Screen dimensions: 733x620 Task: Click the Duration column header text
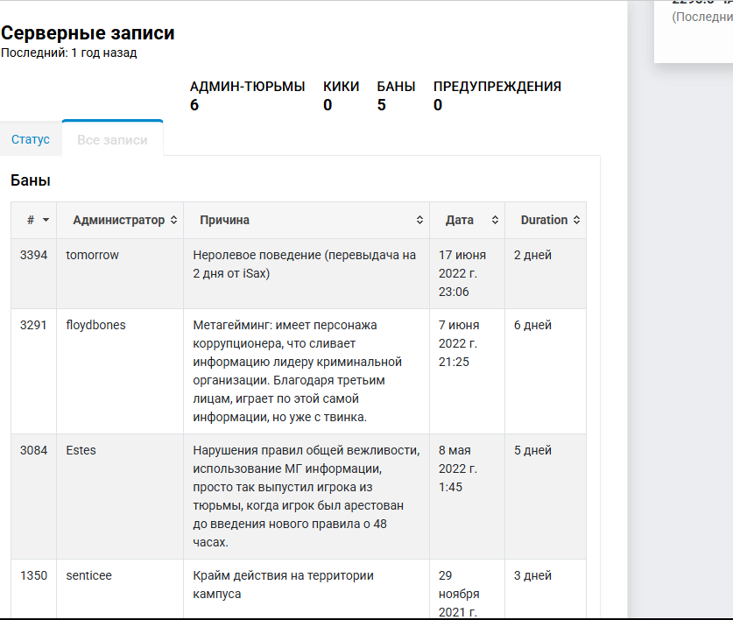[x=544, y=220]
